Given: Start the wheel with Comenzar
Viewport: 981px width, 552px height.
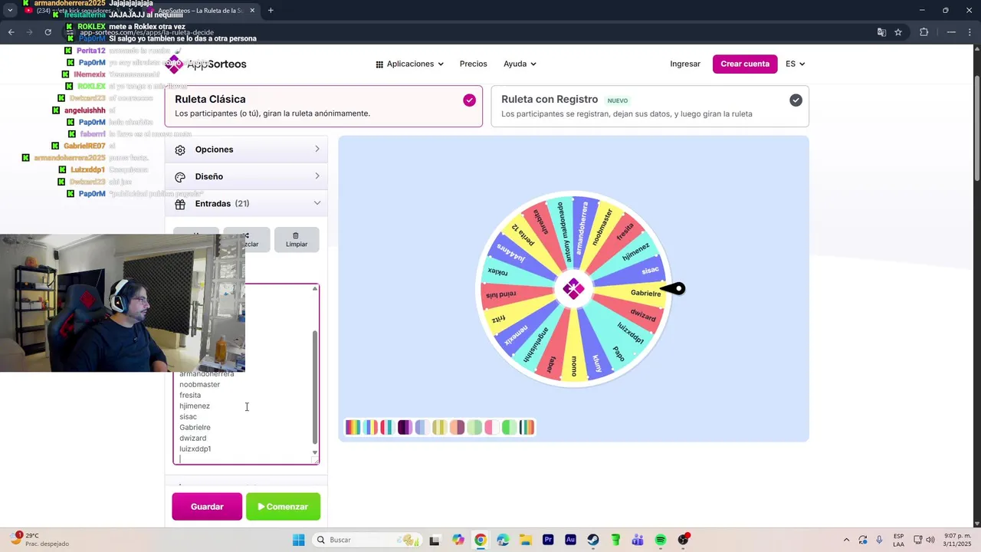Looking at the screenshot, I should 283,507.
